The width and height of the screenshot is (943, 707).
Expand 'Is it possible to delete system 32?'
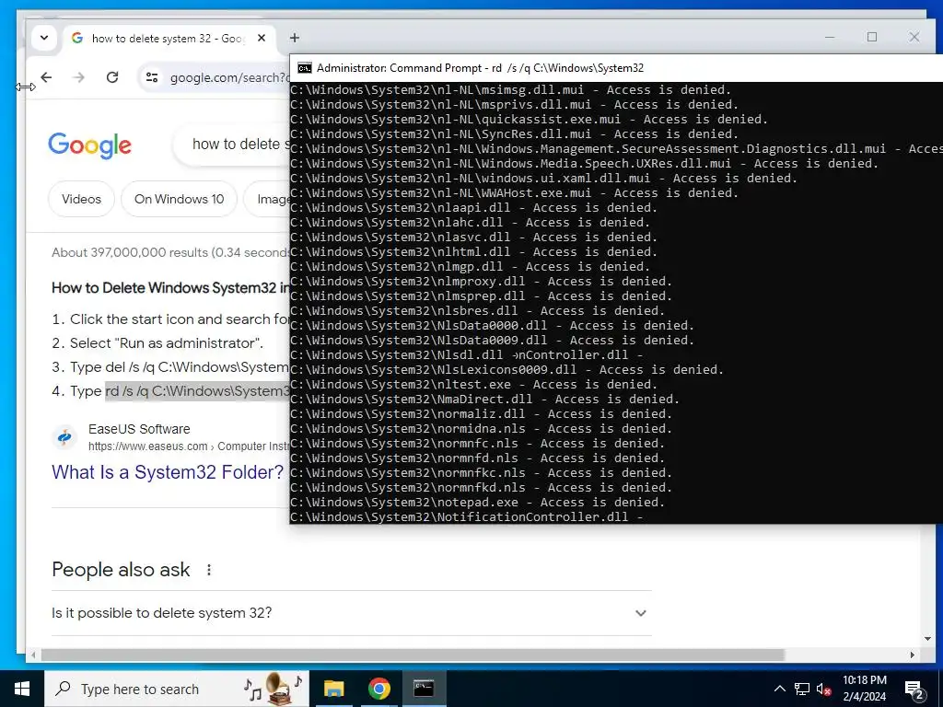(351, 613)
